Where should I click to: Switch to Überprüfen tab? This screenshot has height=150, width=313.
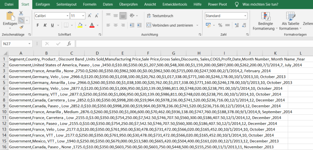(128, 4)
